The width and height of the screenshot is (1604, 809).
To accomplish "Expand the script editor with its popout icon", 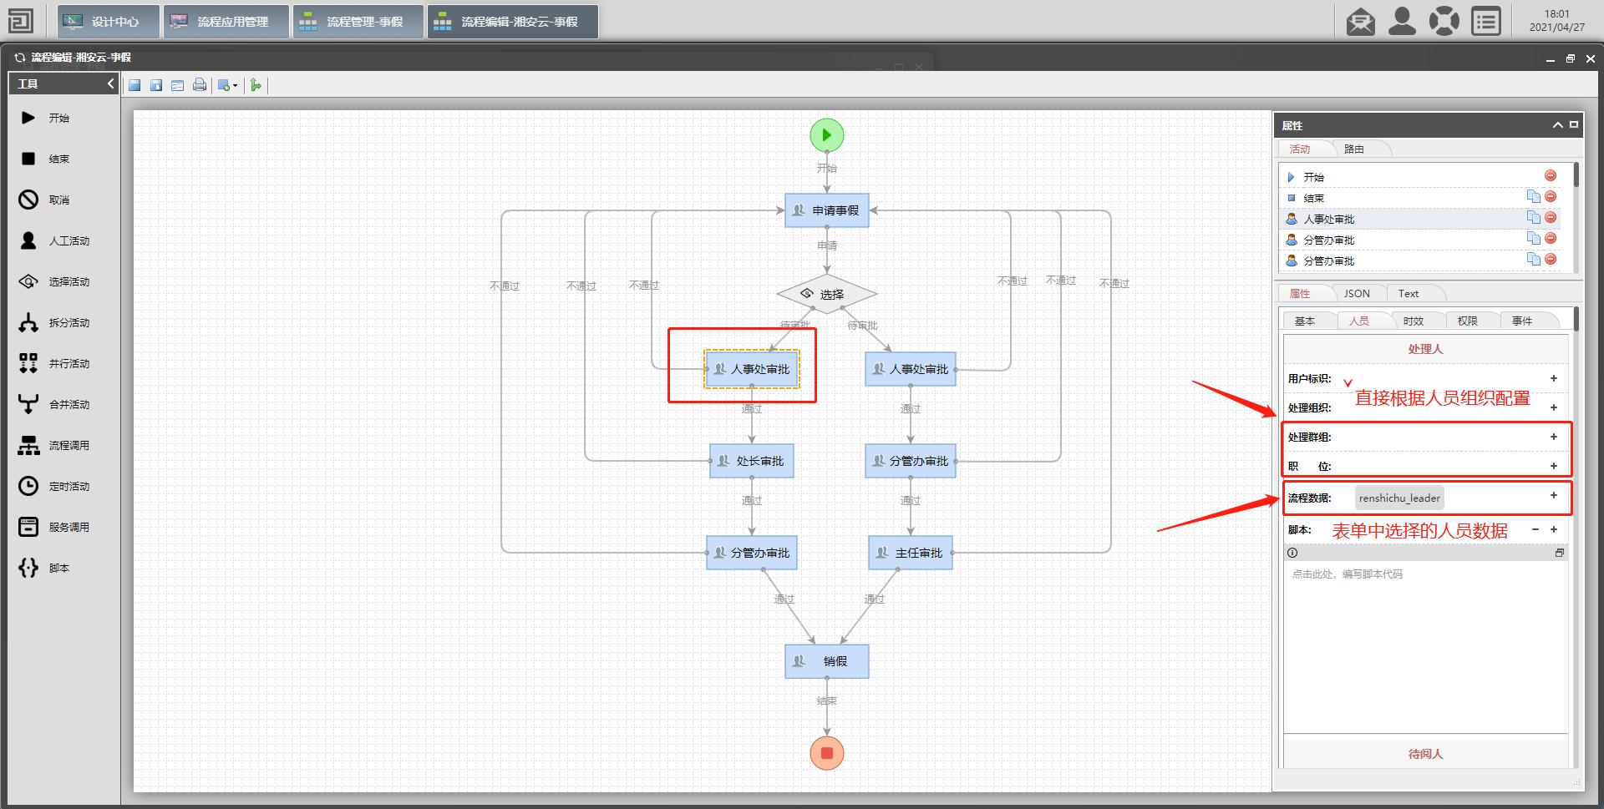I will [1559, 553].
